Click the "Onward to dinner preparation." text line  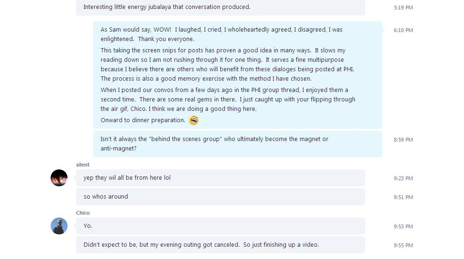(x=143, y=120)
